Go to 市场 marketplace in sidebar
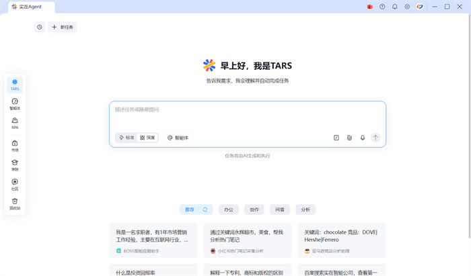The width and height of the screenshot is (471, 276). pyautogui.click(x=15, y=146)
